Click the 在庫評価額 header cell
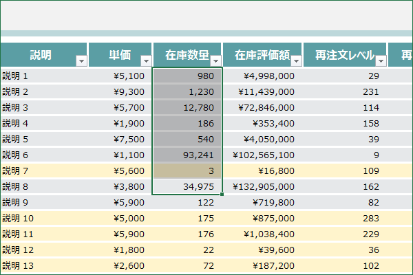The image size is (413, 275). (262, 55)
